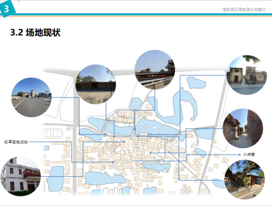Click the arrowhead pointing to 小洋楼

click(x=240, y=154)
